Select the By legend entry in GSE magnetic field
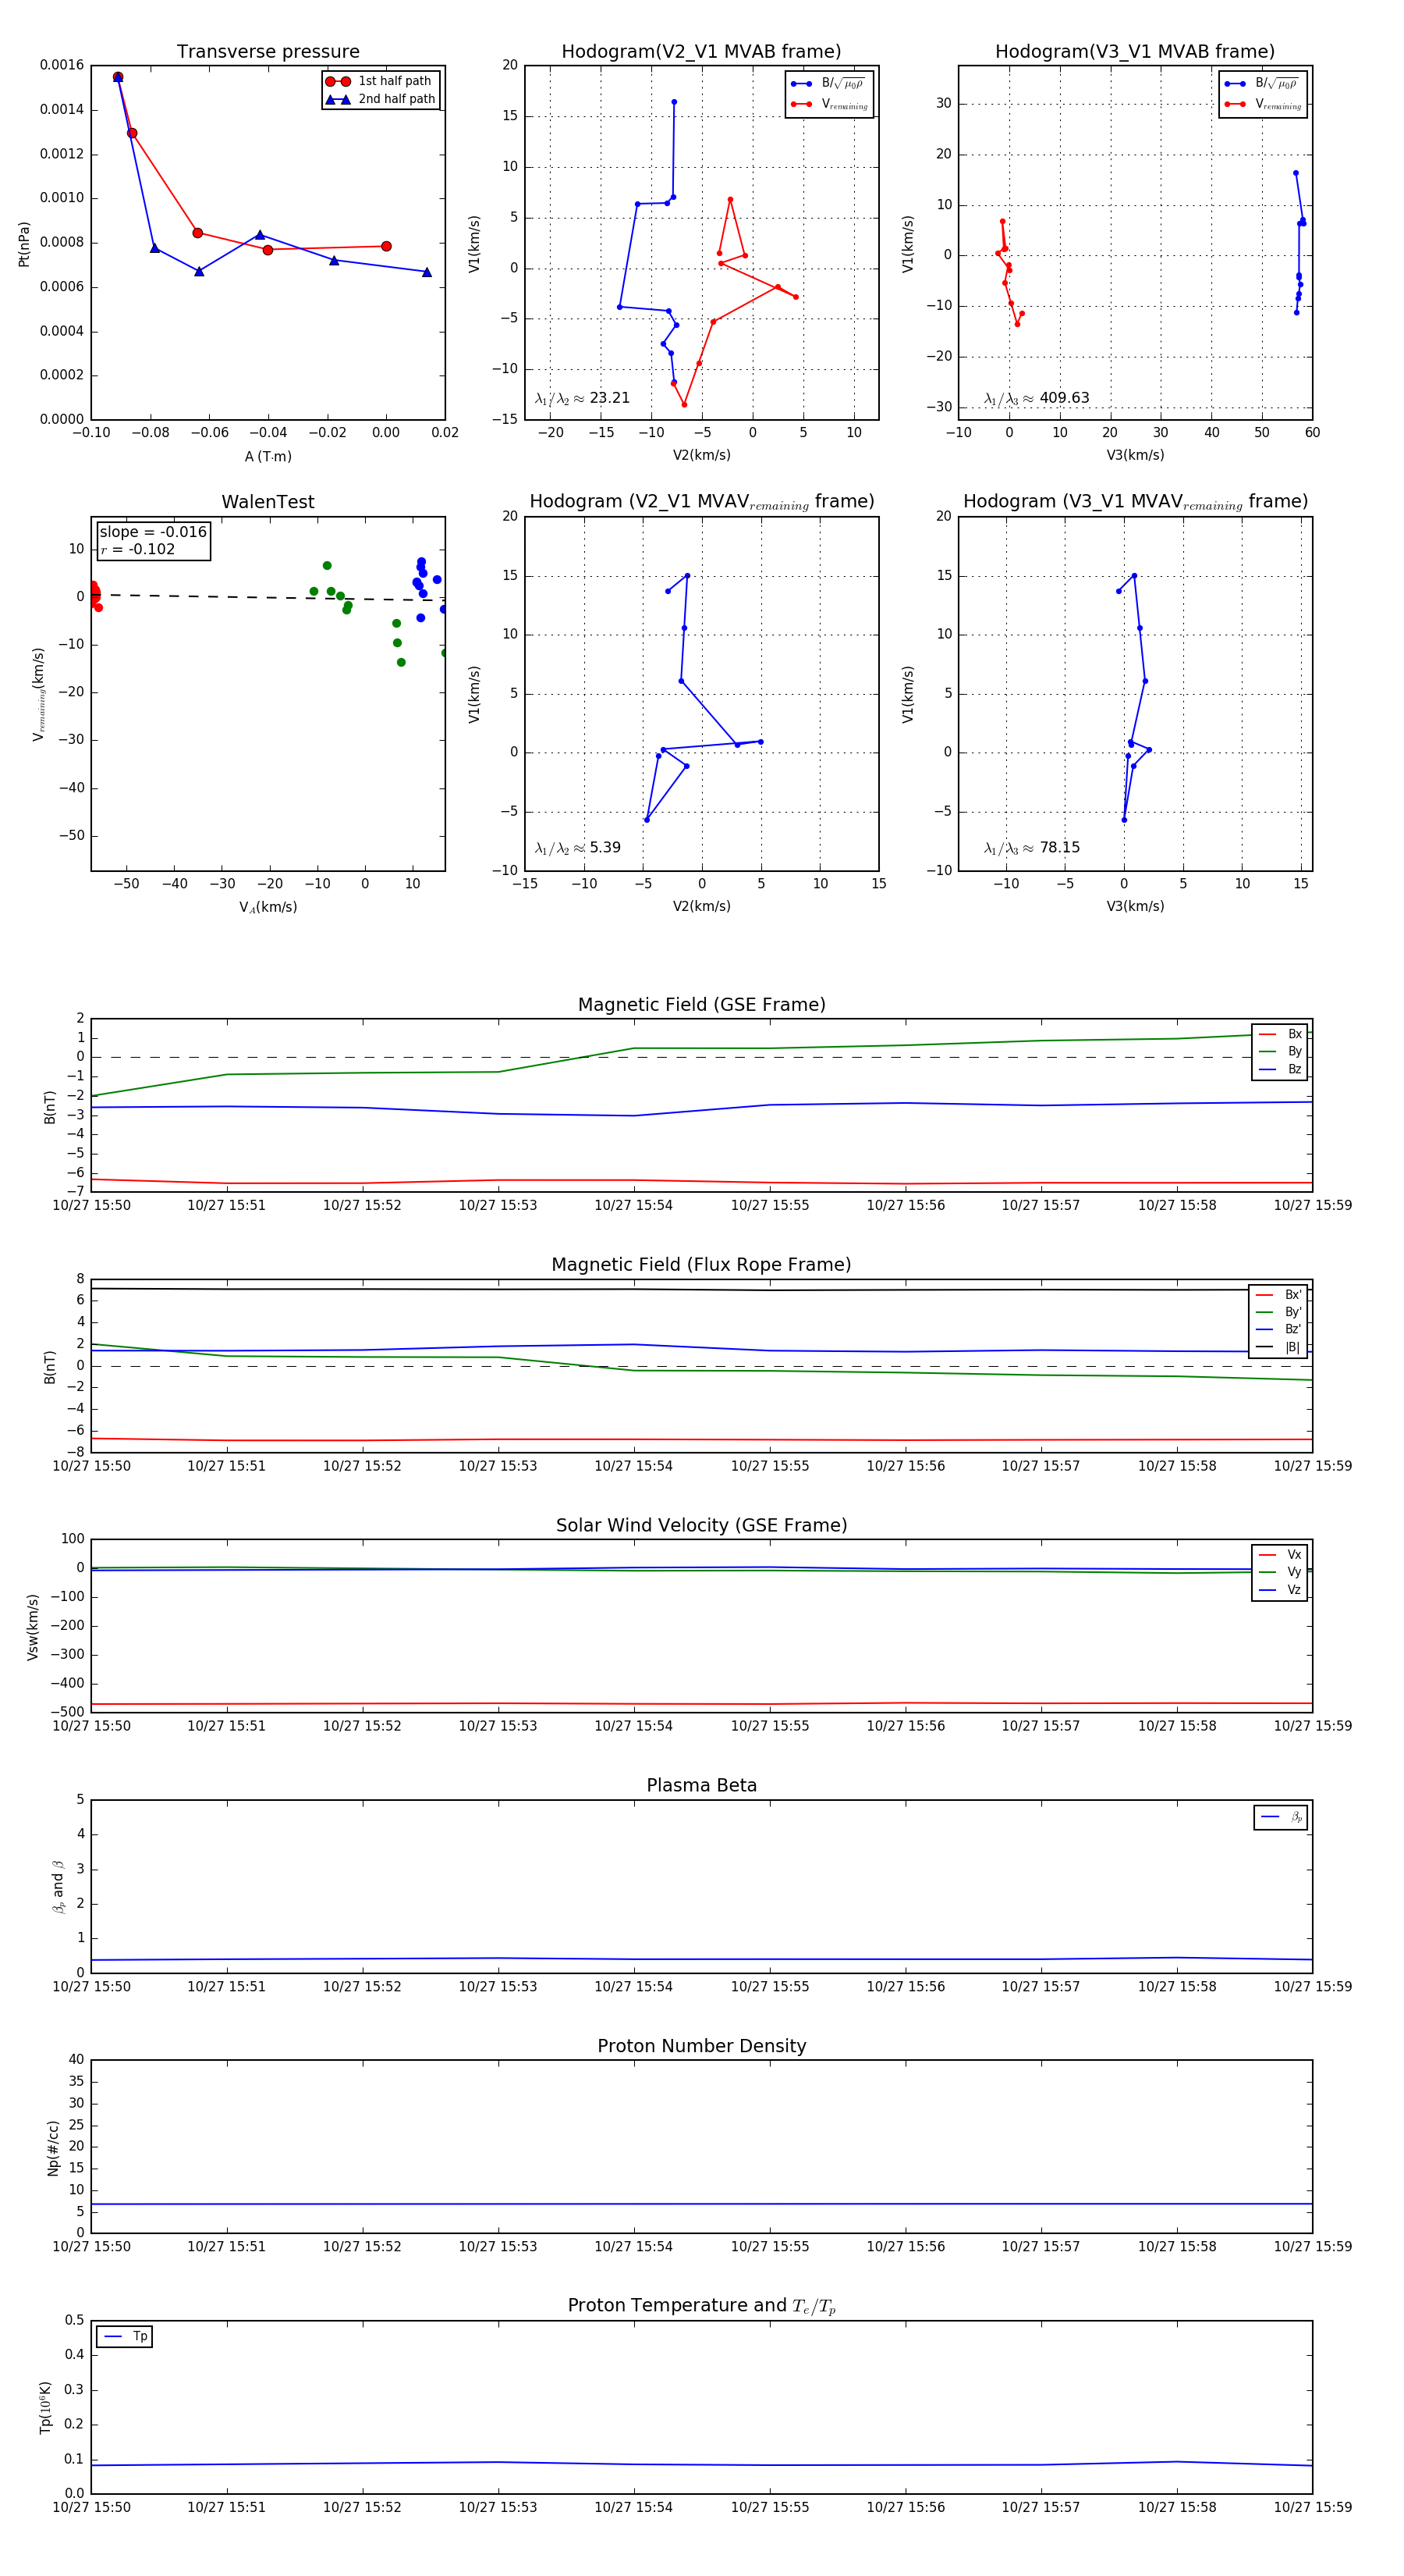The image size is (1404, 2576). (x=1280, y=1051)
